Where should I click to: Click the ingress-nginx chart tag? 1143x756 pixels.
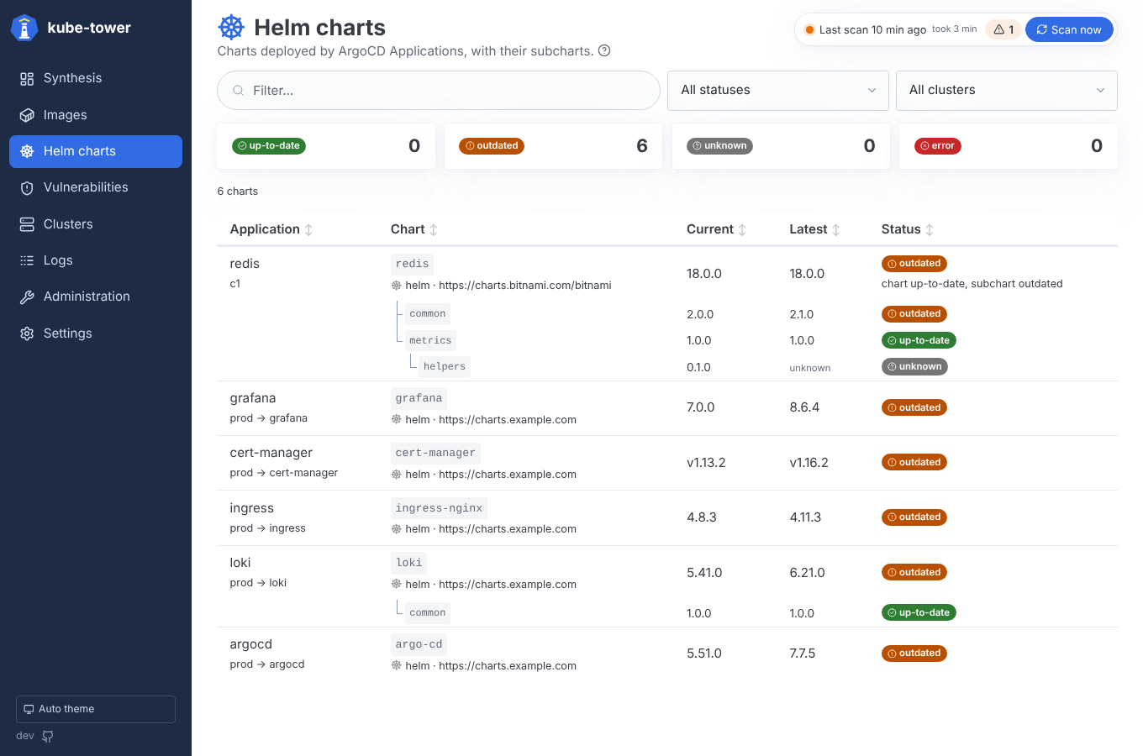click(x=439, y=508)
